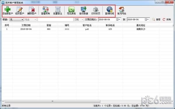Image resolution: width=175 pixels, height=109 pixels.
Task: Open 批量备注 scroll icon
Action: (x=57, y=9)
